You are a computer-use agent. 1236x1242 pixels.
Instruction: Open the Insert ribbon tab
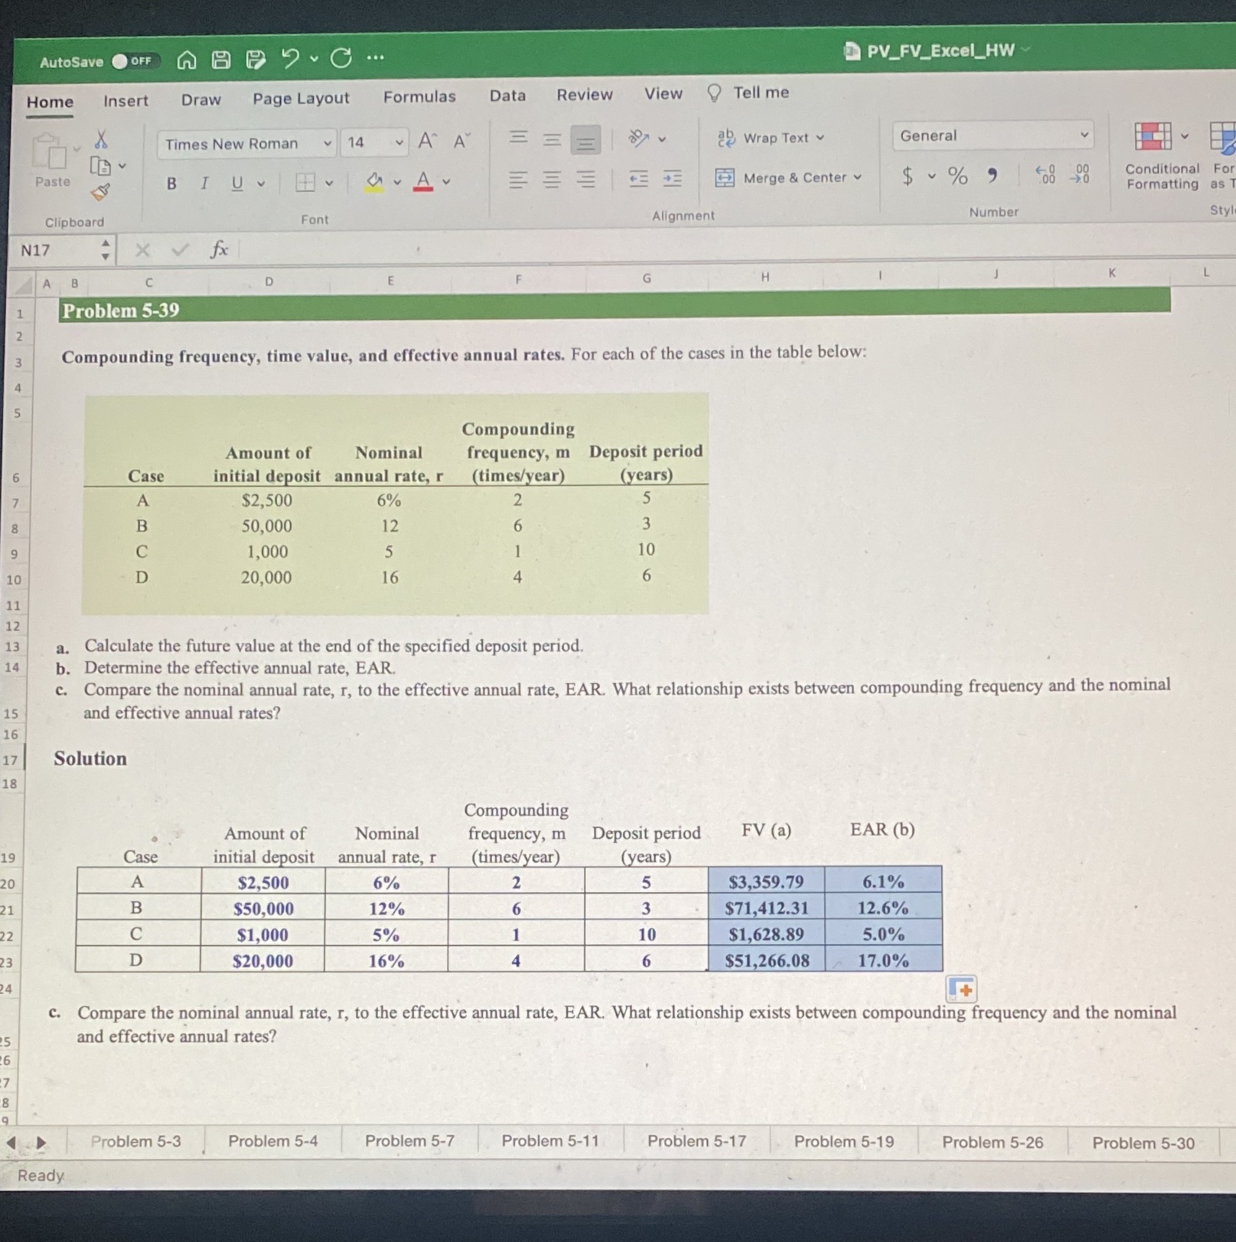[125, 101]
